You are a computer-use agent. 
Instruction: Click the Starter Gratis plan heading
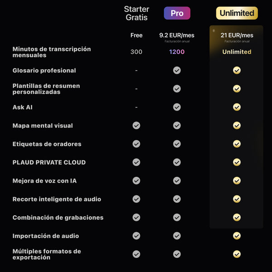(136, 14)
